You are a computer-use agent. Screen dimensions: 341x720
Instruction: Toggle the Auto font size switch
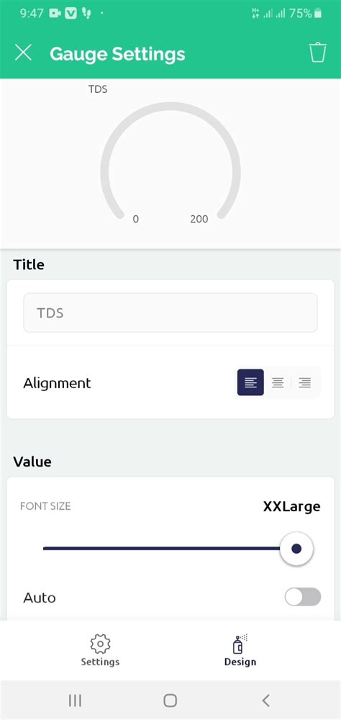click(302, 598)
